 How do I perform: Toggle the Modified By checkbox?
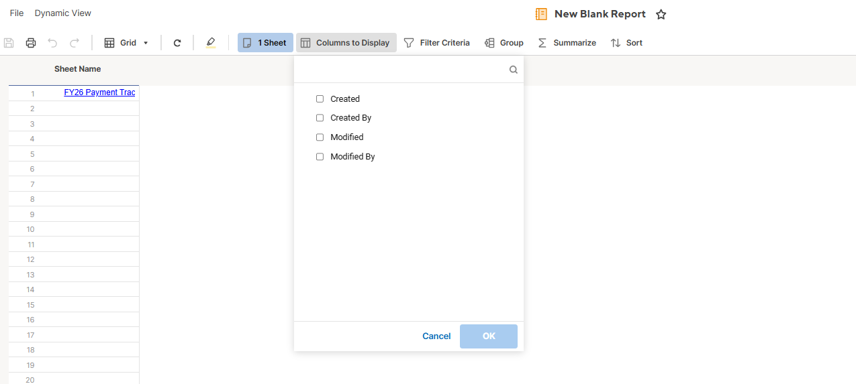[320, 157]
